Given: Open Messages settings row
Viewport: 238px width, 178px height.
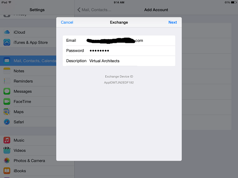Looking at the screenshot, I should [x=28, y=91].
